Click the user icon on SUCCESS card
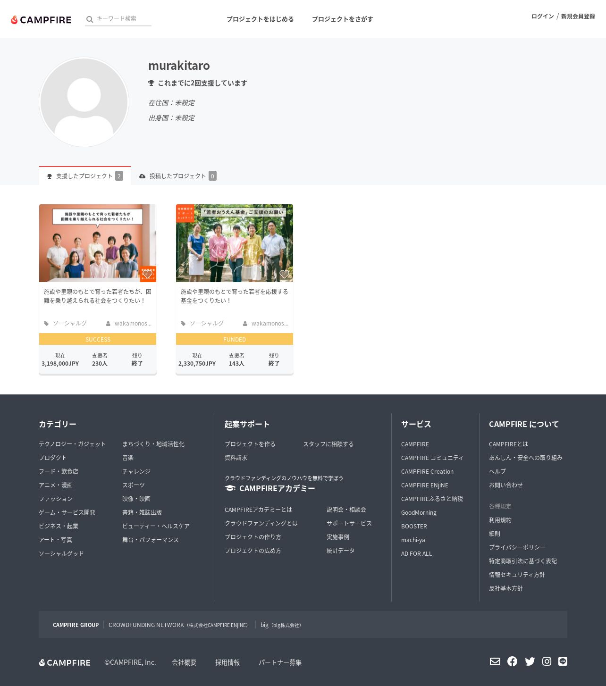Screen dimensions: 606x686 click(108, 324)
